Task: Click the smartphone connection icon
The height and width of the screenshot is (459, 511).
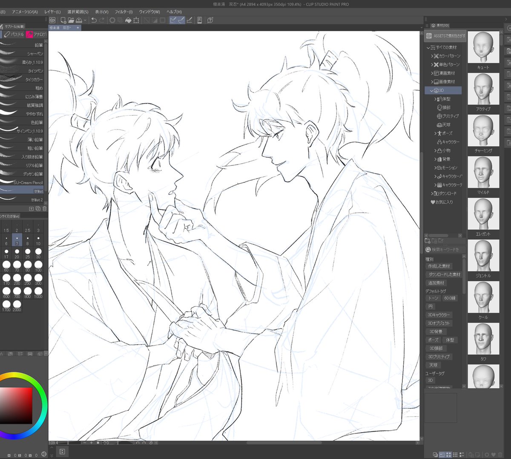Action: point(200,20)
